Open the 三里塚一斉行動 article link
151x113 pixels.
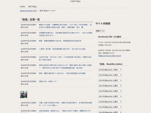point(62,49)
